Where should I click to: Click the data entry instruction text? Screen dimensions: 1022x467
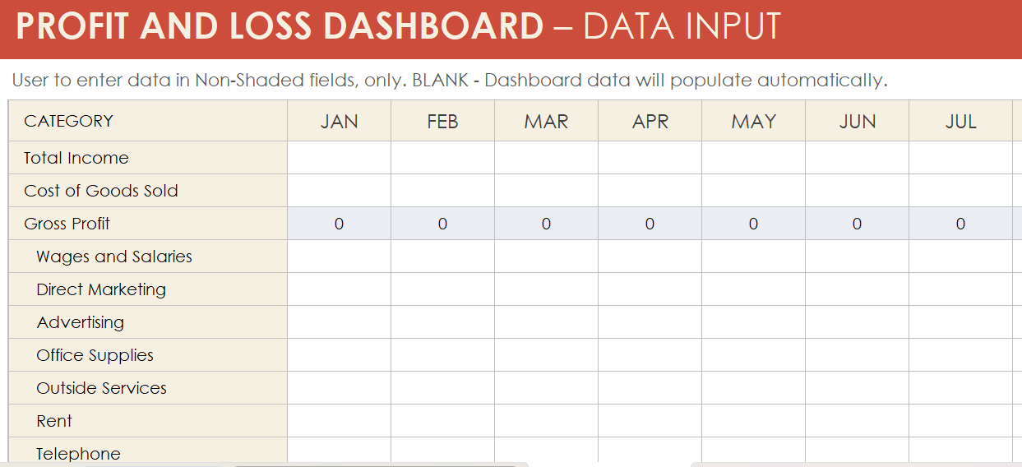(450, 81)
